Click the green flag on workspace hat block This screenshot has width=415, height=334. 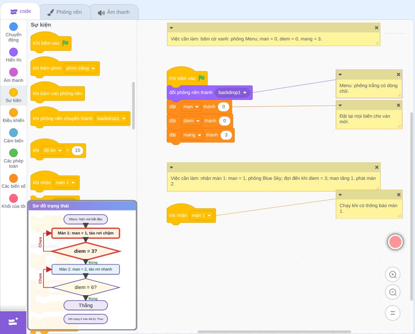pyautogui.click(x=202, y=78)
